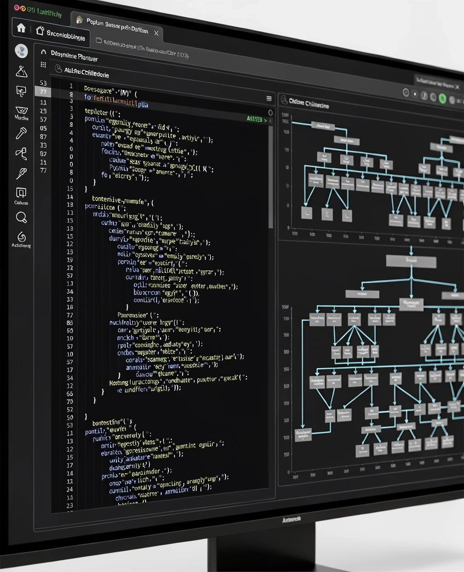The width and height of the screenshot is (464, 572).
Task: Click the green status badge in the code editor
Action: (x=254, y=119)
